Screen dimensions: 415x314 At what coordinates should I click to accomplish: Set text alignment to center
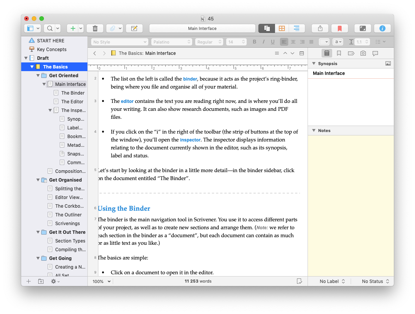(293, 42)
